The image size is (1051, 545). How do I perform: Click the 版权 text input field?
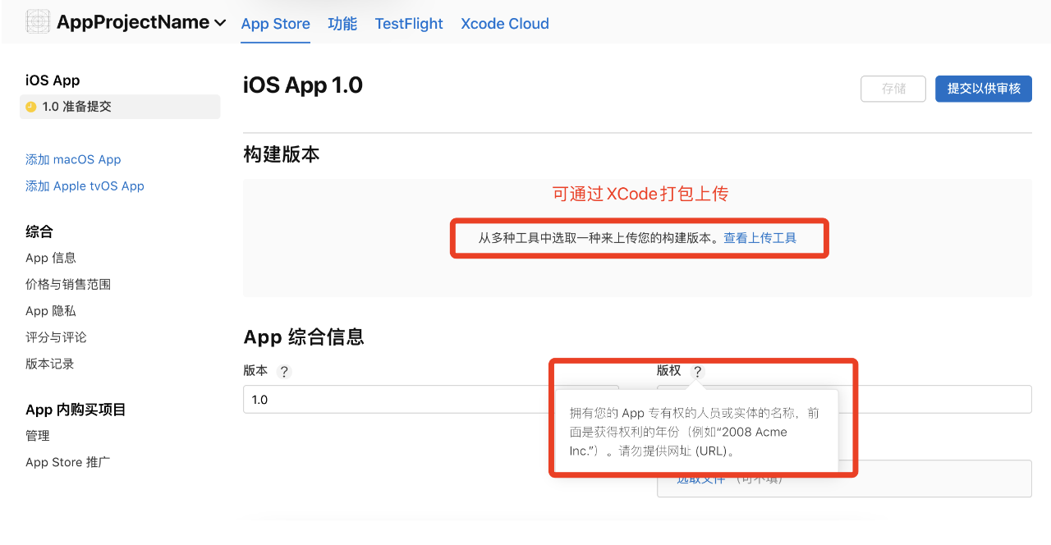[x=844, y=400]
